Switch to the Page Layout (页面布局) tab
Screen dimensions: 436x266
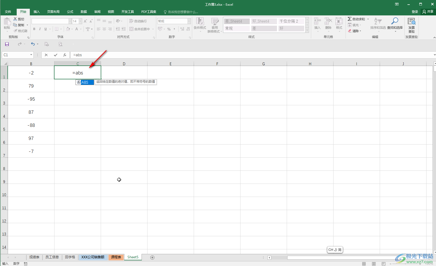point(53,12)
